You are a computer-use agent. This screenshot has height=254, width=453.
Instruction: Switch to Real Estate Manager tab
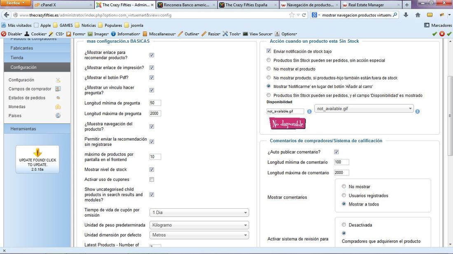371,5
